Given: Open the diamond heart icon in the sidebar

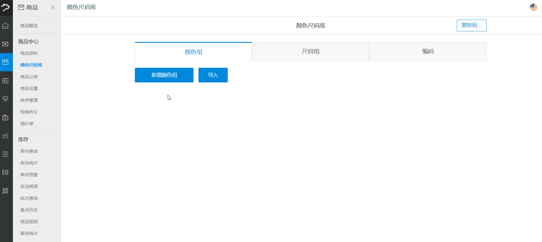Looking at the screenshot, I should click(x=5, y=99).
